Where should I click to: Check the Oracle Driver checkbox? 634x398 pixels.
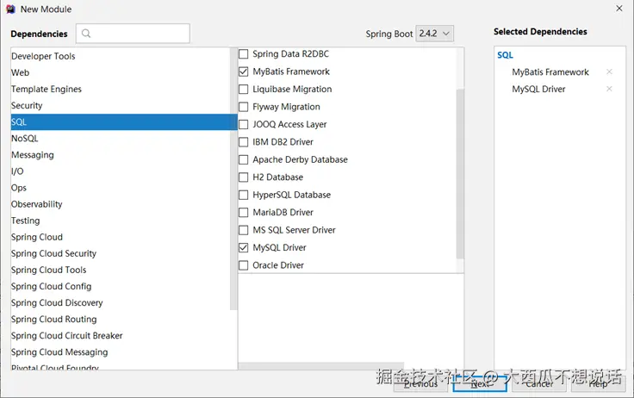pos(244,265)
